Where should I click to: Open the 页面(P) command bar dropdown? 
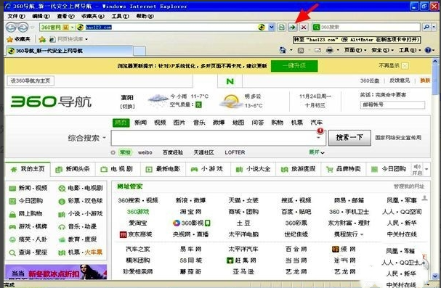[x=355, y=50]
